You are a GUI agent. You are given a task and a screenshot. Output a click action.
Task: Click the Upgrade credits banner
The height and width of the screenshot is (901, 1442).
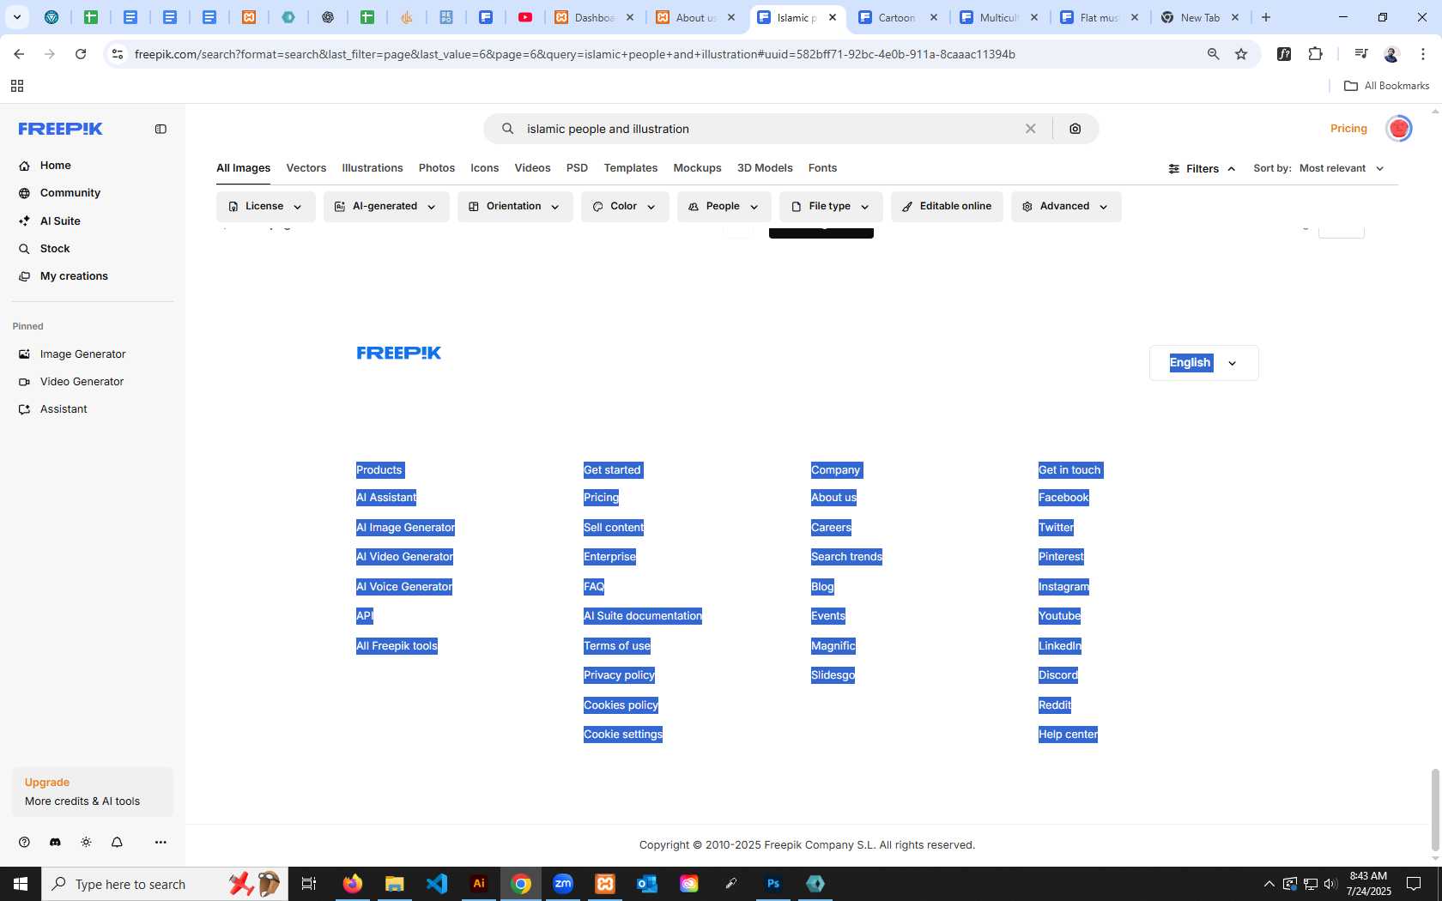[93, 791]
